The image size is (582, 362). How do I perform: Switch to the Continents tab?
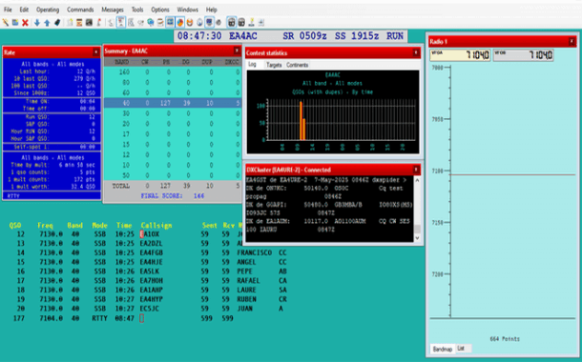coord(298,65)
